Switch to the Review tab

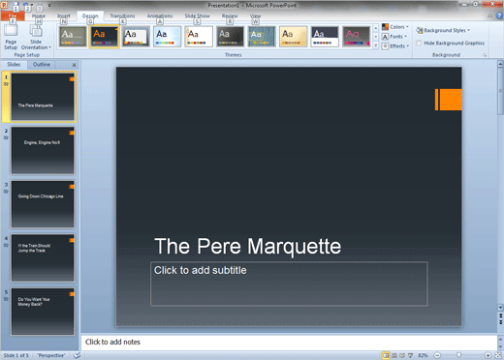(x=230, y=15)
